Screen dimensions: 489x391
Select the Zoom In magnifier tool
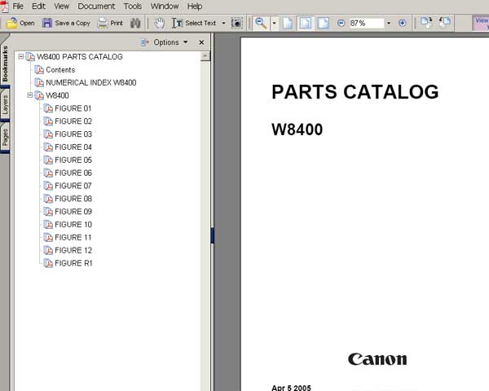point(261,23)
